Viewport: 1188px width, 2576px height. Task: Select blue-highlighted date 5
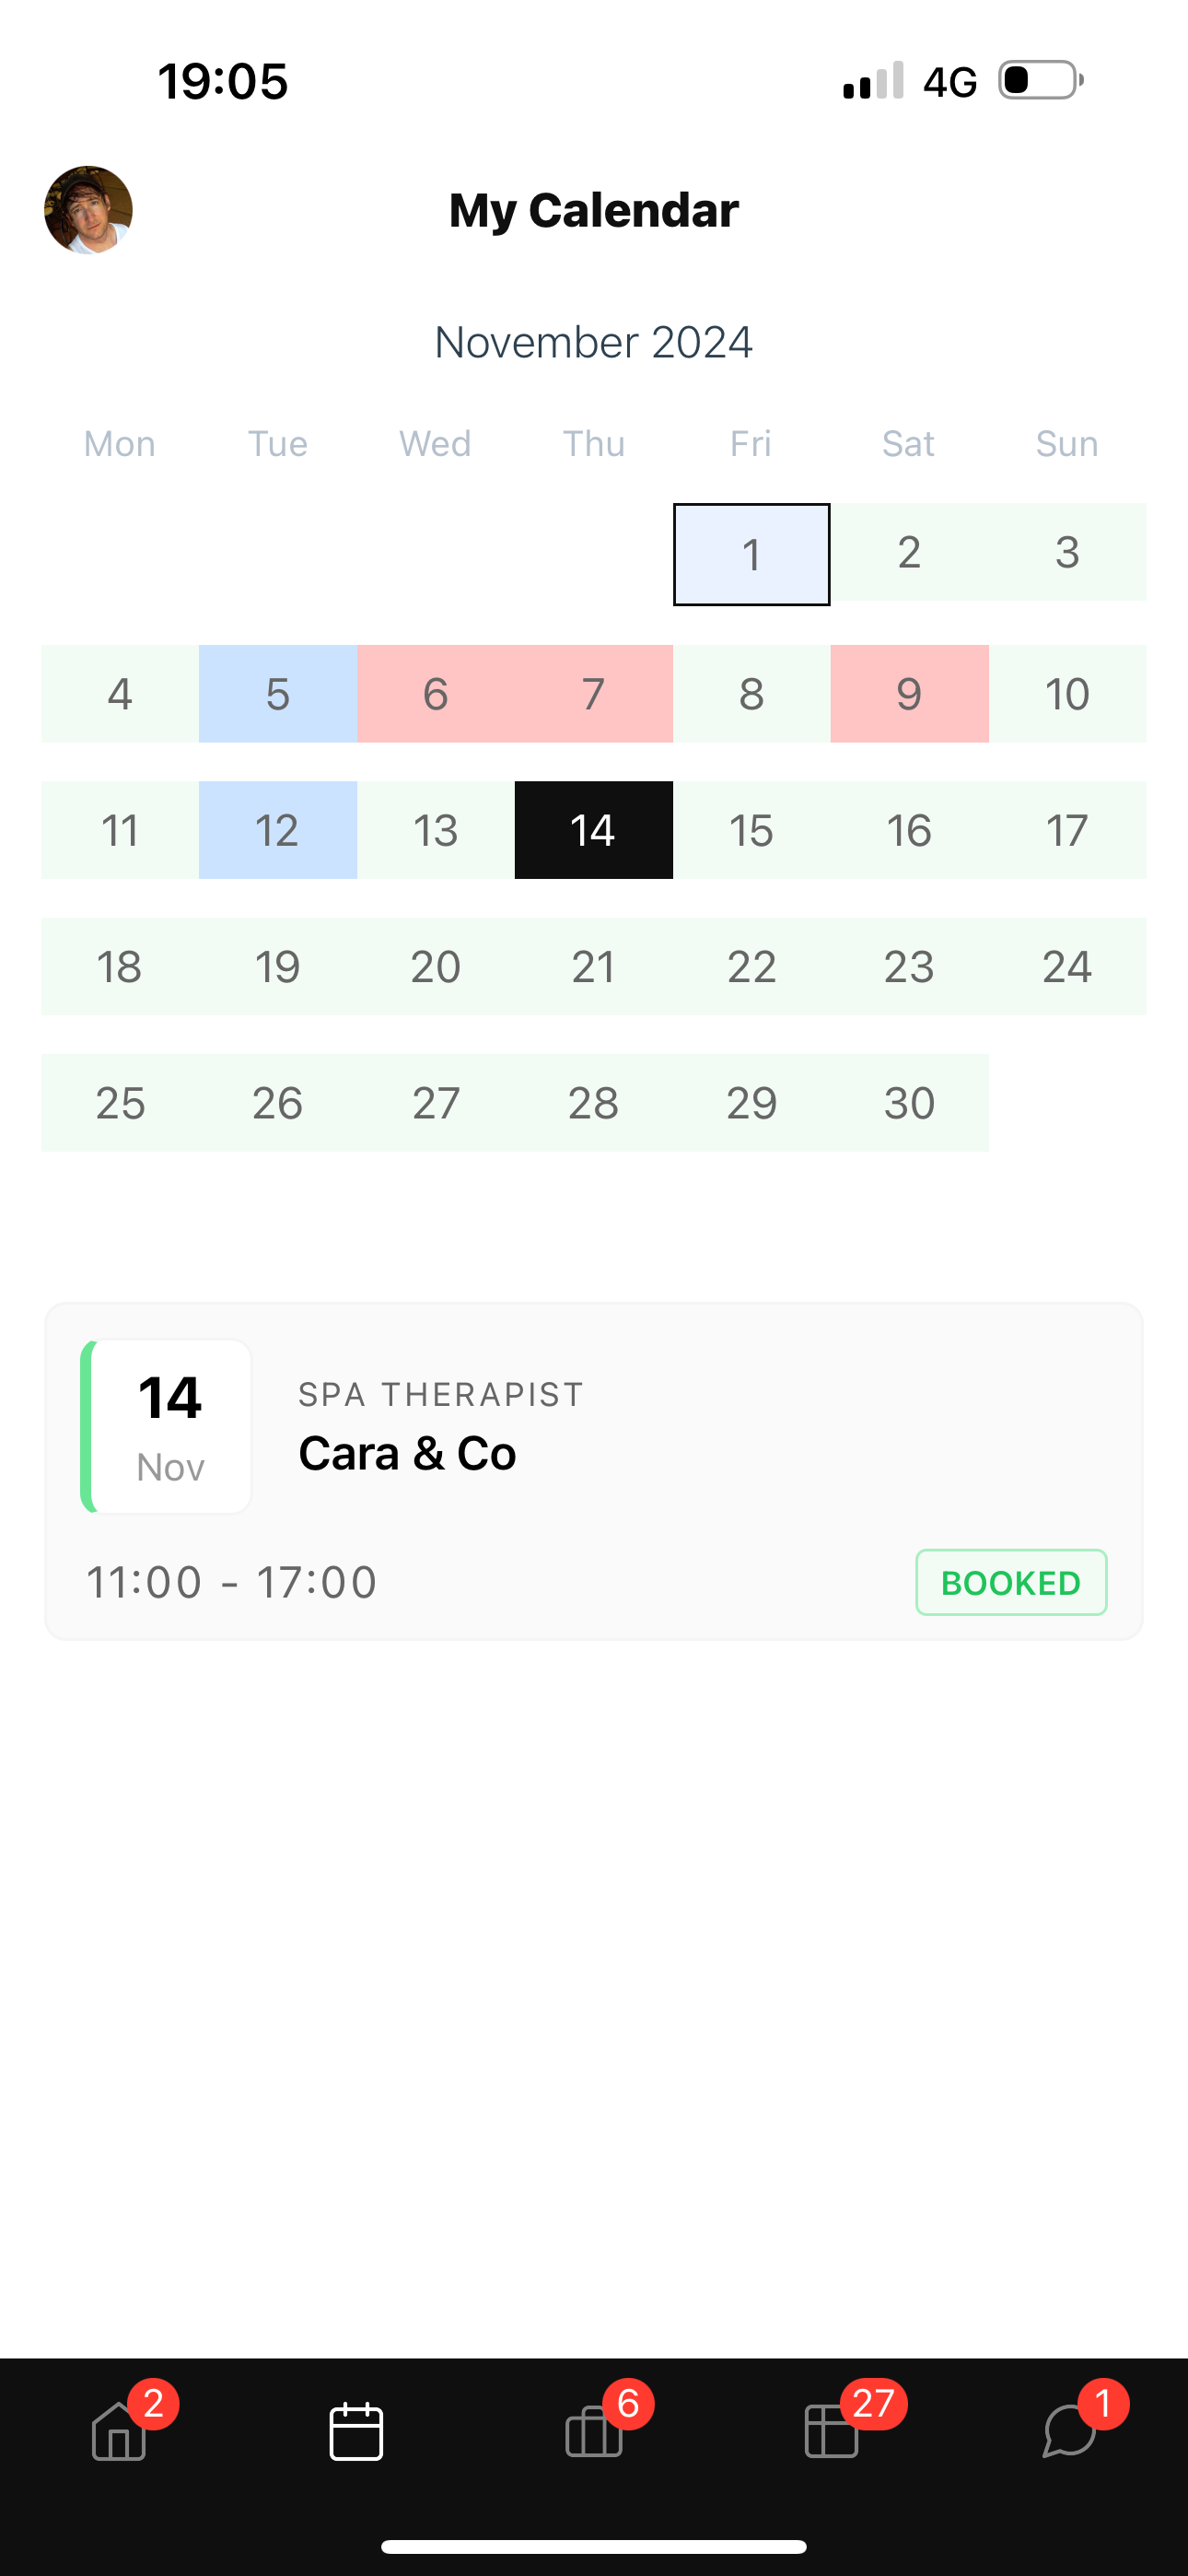[278, 694]
